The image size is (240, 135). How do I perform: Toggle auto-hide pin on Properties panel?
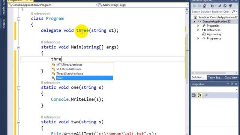[232, 84]
